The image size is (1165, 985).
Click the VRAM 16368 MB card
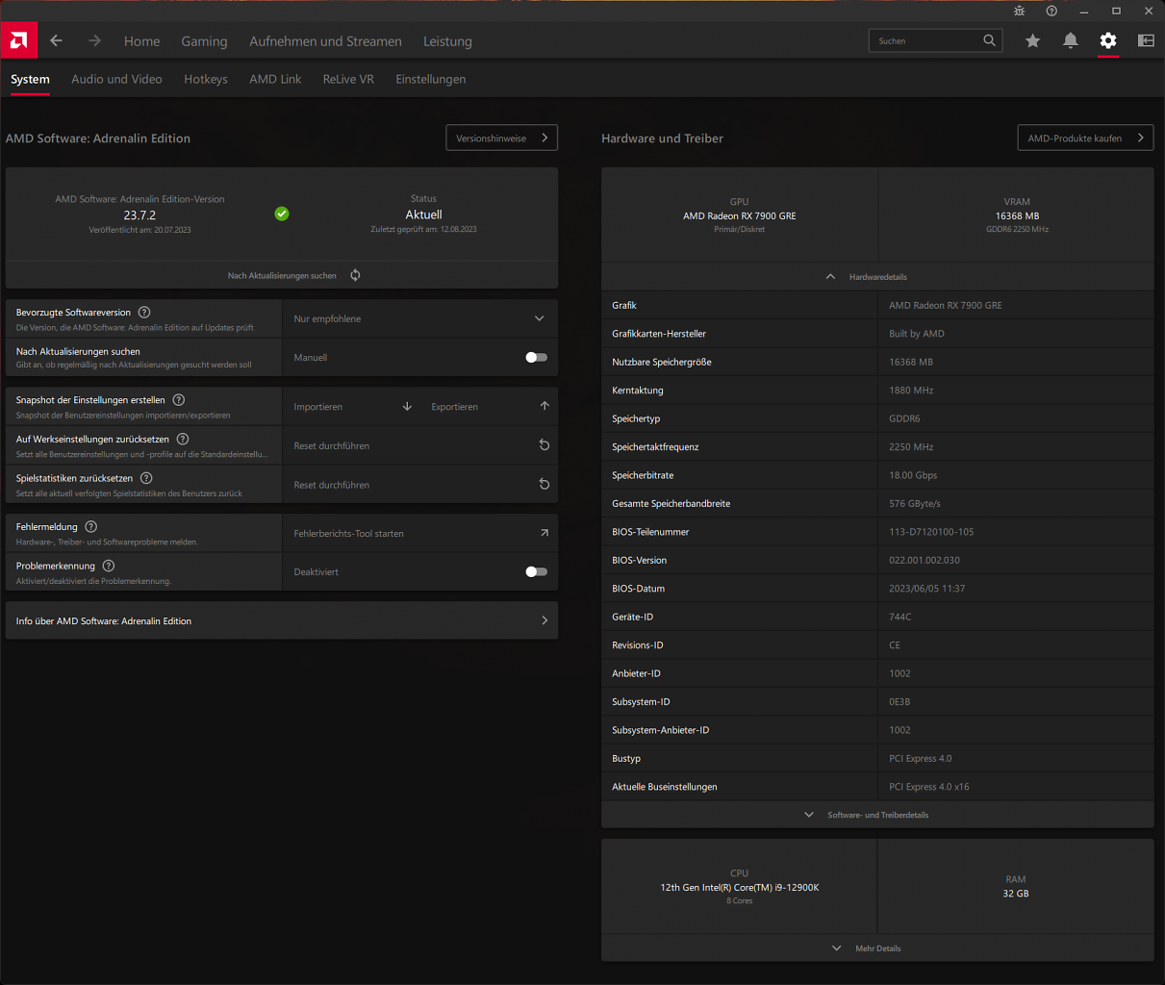coord(1016,215)
